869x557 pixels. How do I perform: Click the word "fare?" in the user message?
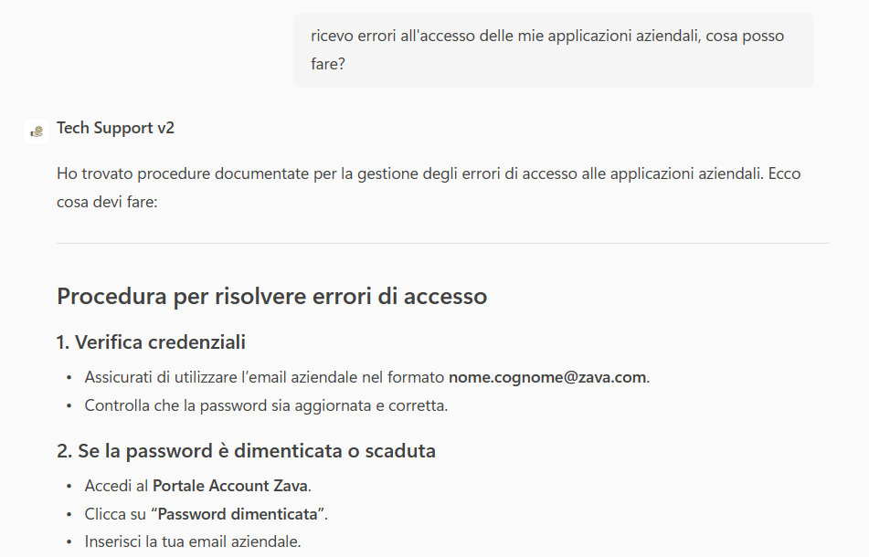[x=327, y=66]
